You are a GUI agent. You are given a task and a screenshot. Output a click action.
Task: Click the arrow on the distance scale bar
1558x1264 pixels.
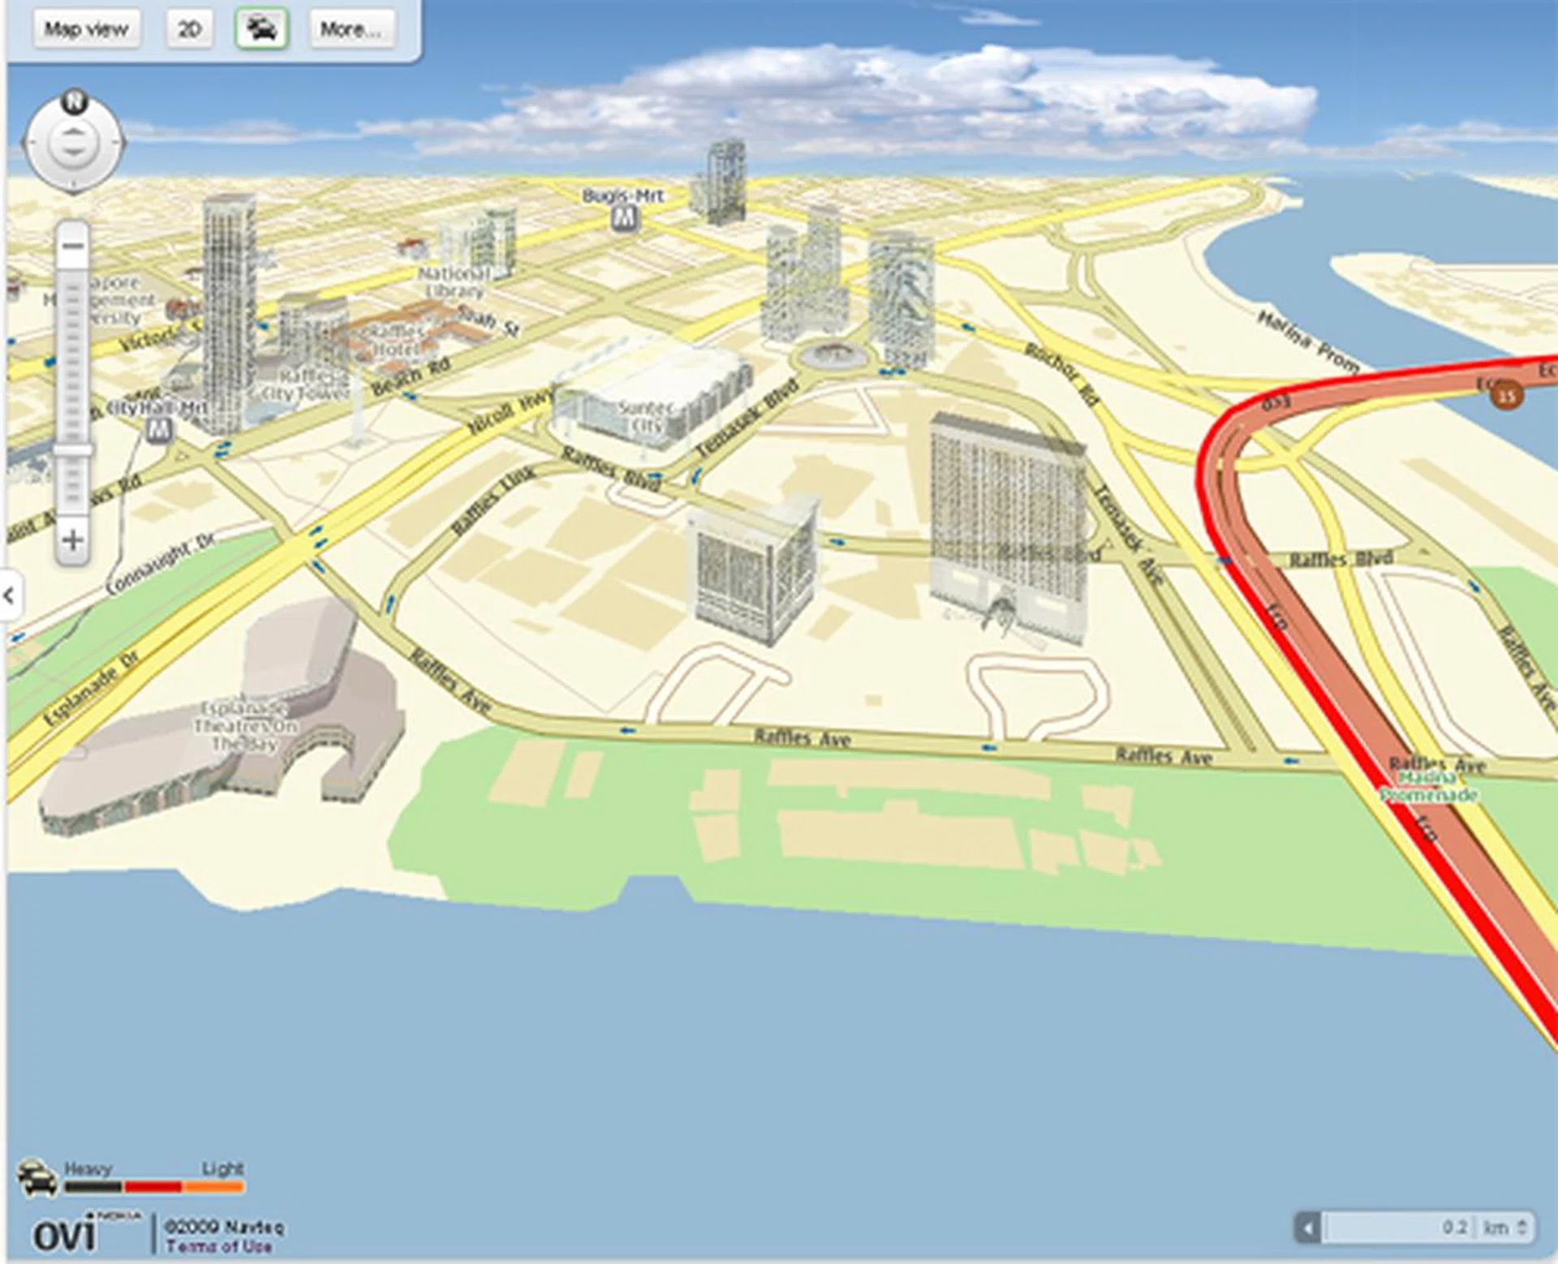tap(1310, 1227)
